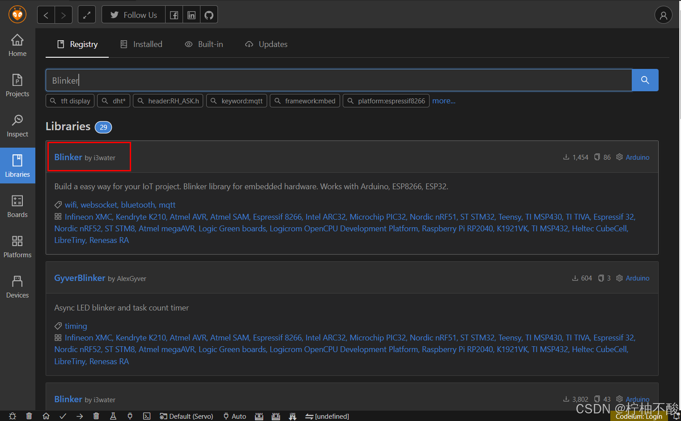The image size is (681, 421).
Task: Go back with the left arrow button
Action: coord(46,15)
